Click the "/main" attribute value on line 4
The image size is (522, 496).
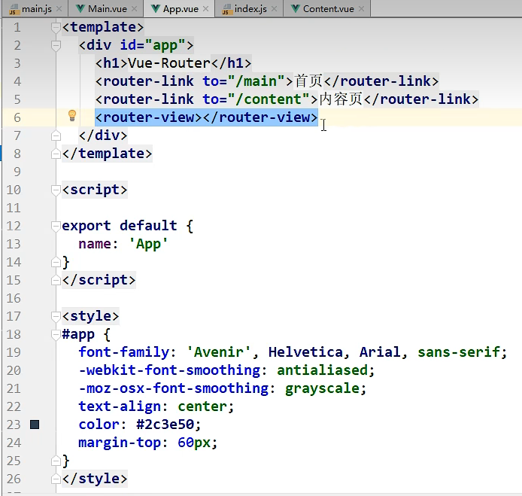256,81
